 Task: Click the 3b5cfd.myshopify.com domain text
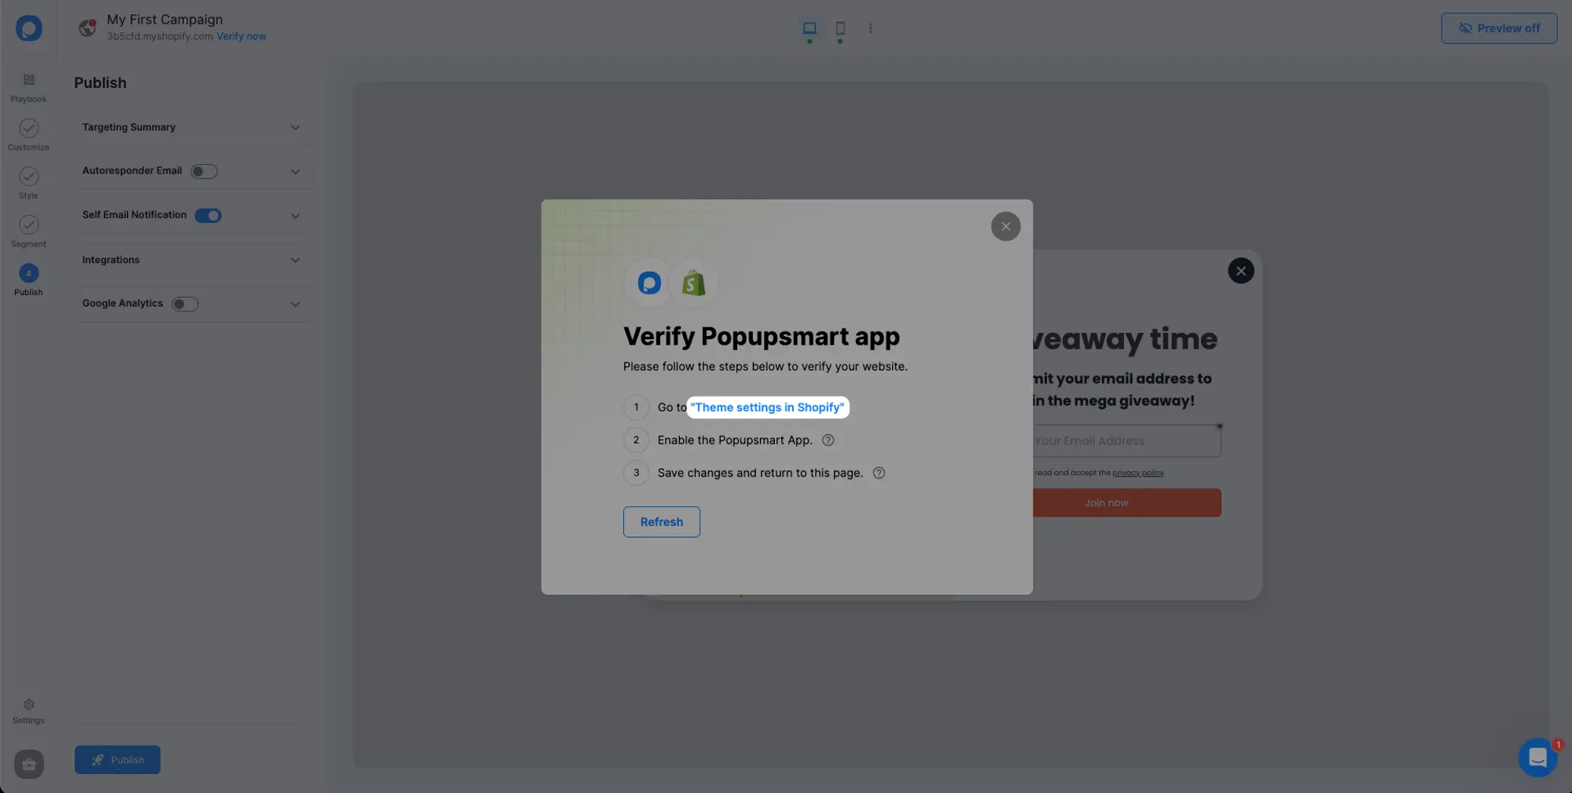coord(160,36)
